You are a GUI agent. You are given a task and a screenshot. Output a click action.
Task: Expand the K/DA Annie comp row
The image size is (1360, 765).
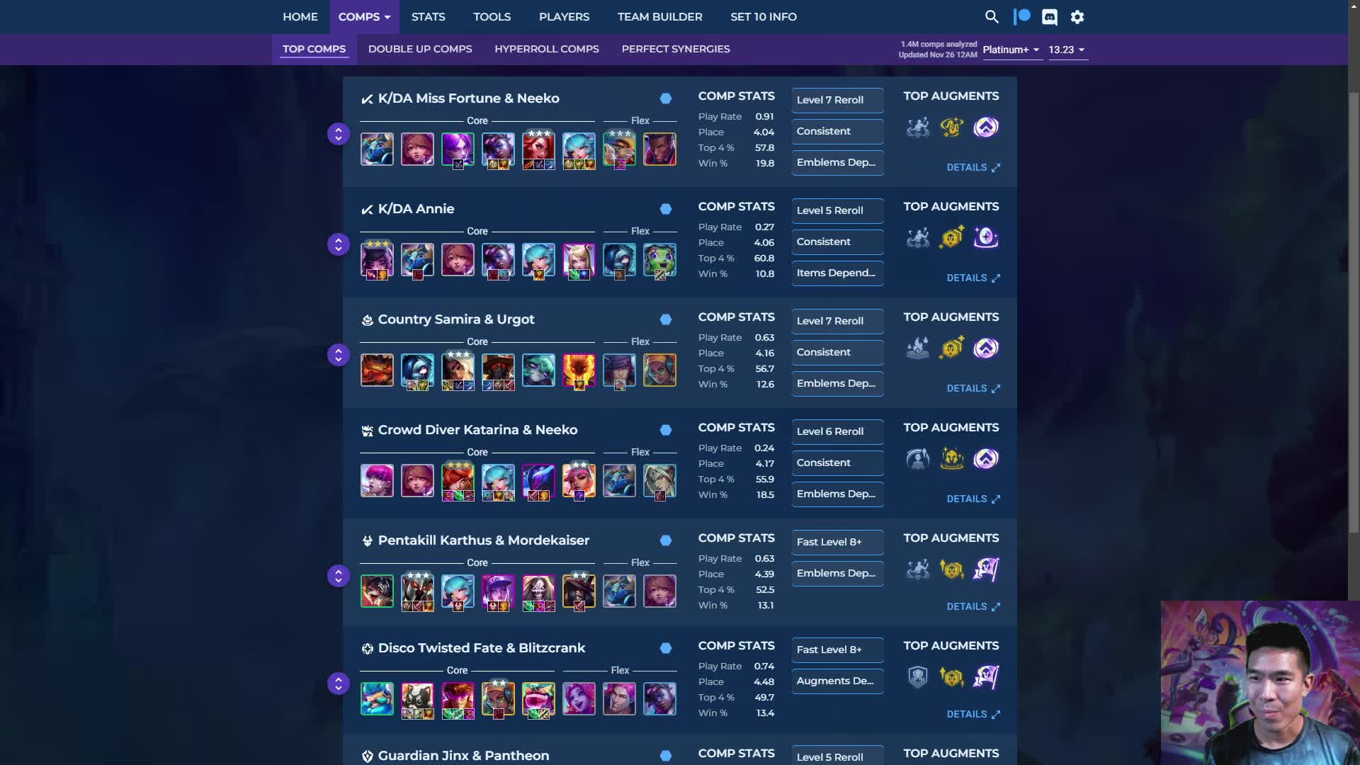click(339, 244)
